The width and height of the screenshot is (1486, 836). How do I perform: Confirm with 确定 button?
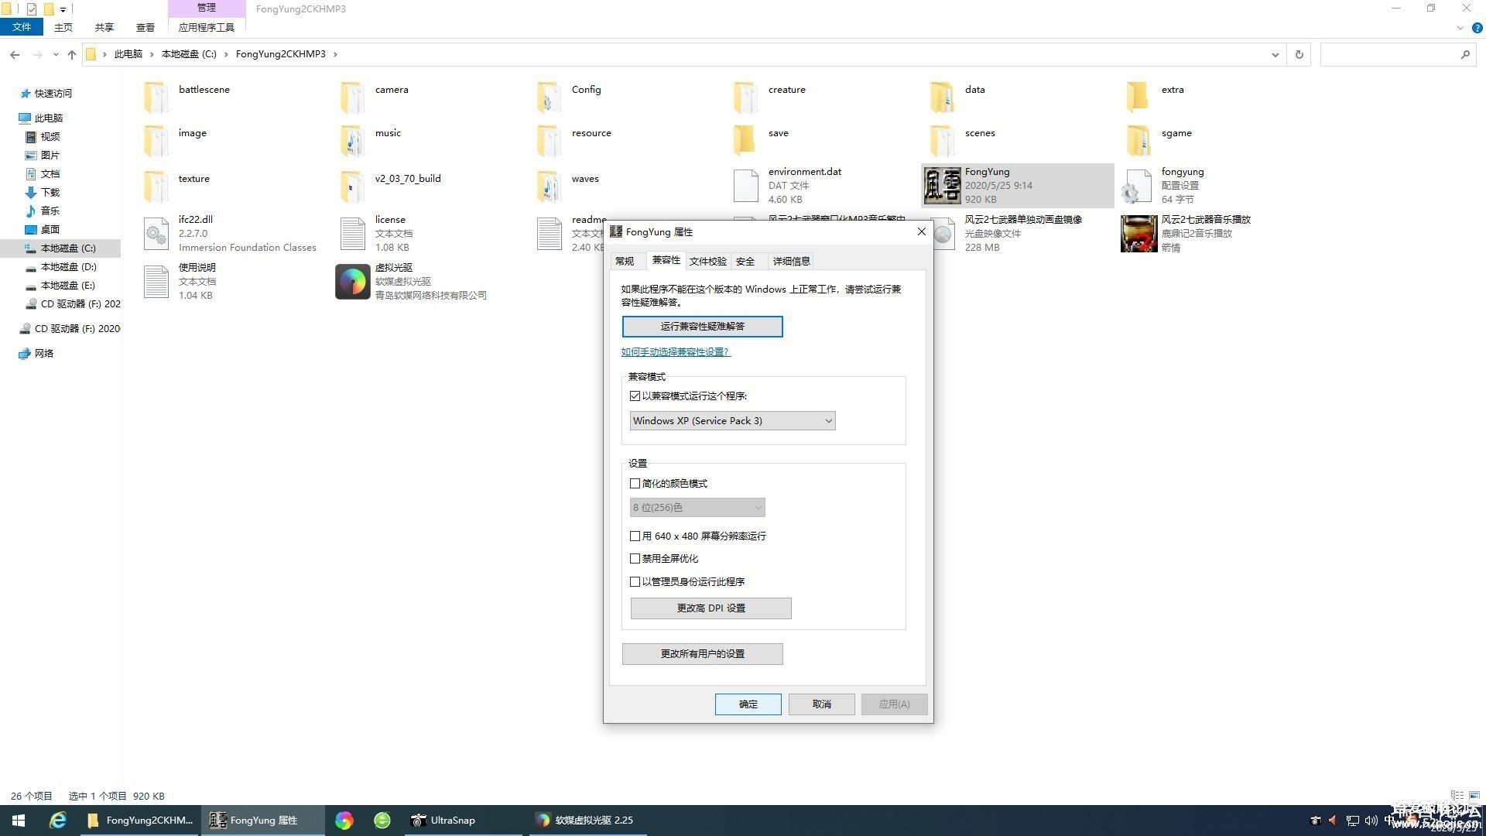[748, 704]
